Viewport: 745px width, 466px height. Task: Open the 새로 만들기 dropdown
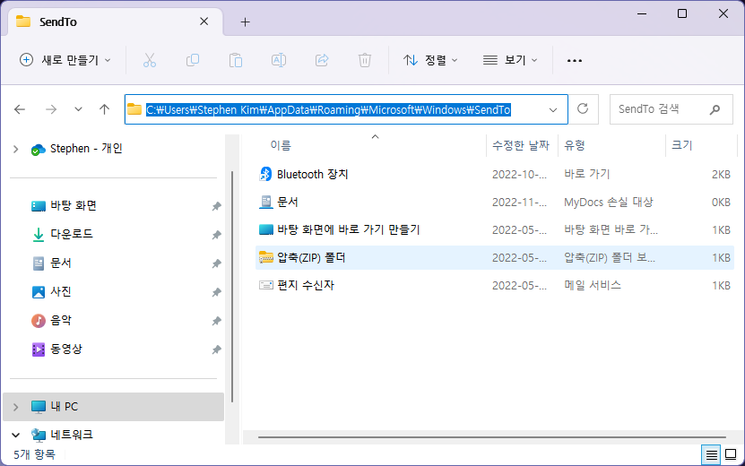click(65, 60)
